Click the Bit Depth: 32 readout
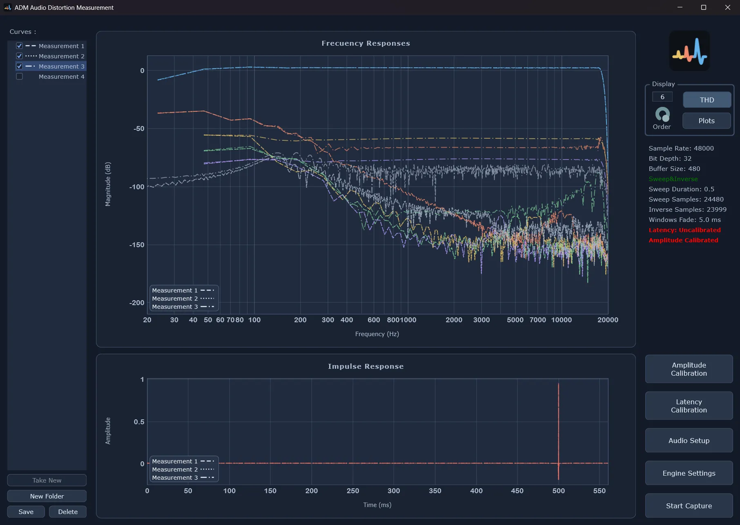This screenshot has height=525, width=740. [670, 158]
